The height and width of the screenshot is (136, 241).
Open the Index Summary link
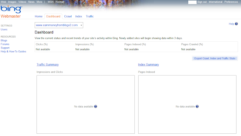tap(148, 65)
